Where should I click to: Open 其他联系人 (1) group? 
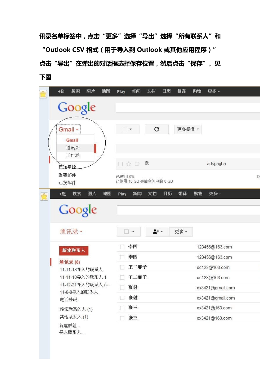click(x=74, y=317)
